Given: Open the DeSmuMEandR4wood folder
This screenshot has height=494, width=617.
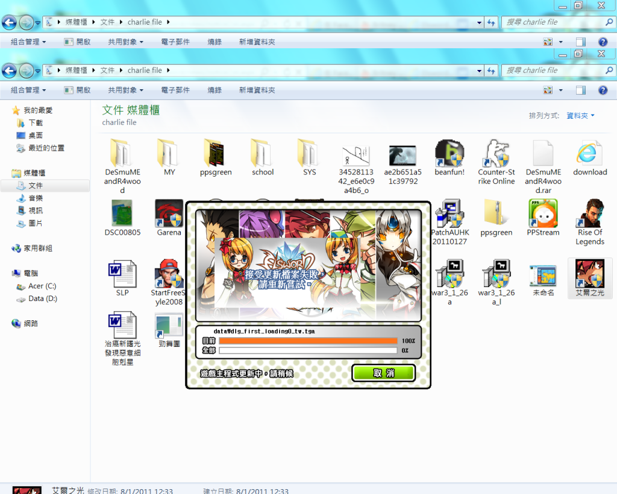Looking at the screenshot, I should 122,166.
